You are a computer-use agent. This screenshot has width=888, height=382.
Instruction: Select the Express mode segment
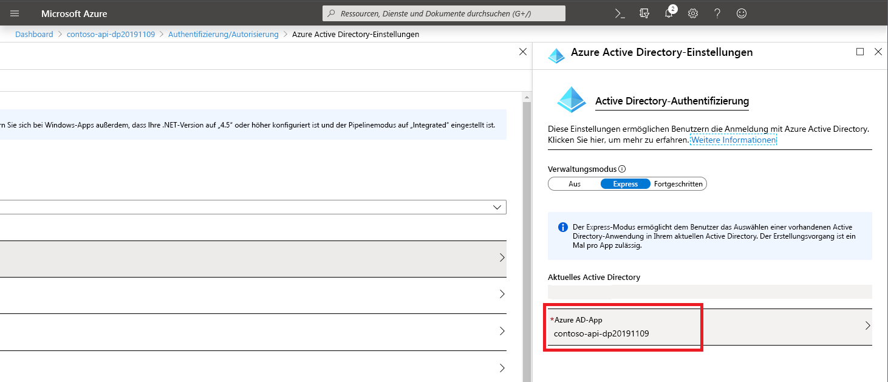[x=625, y=183]
